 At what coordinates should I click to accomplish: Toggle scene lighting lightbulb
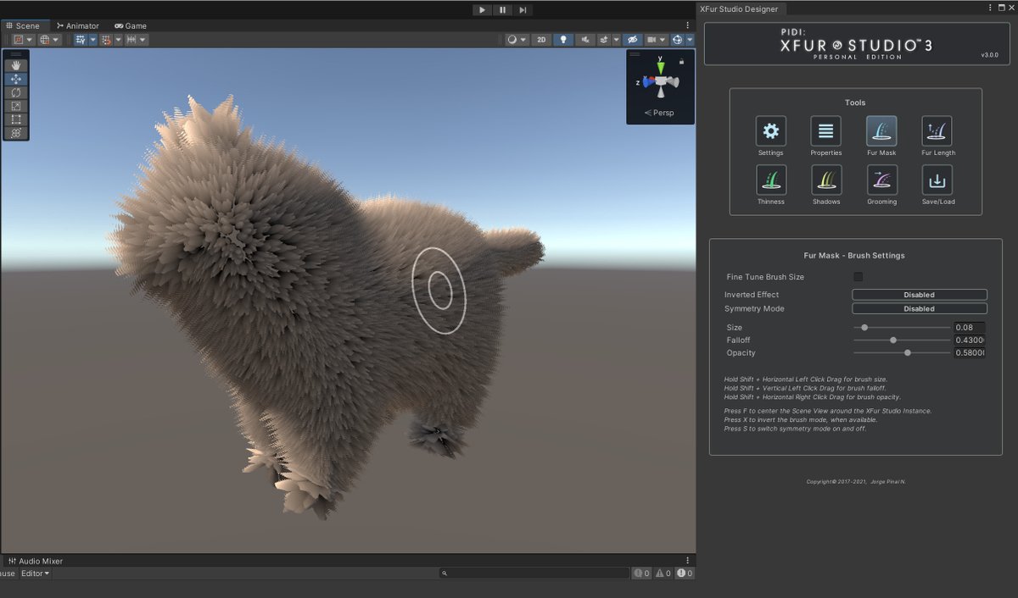click(563, 40)
